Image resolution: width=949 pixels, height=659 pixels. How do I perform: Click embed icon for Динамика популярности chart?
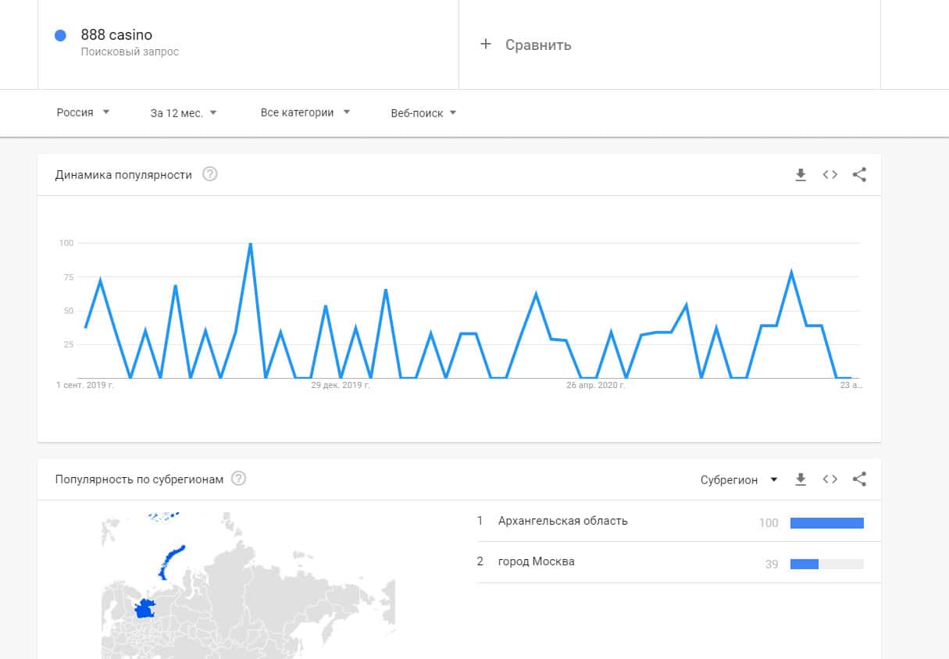(830, 175)
